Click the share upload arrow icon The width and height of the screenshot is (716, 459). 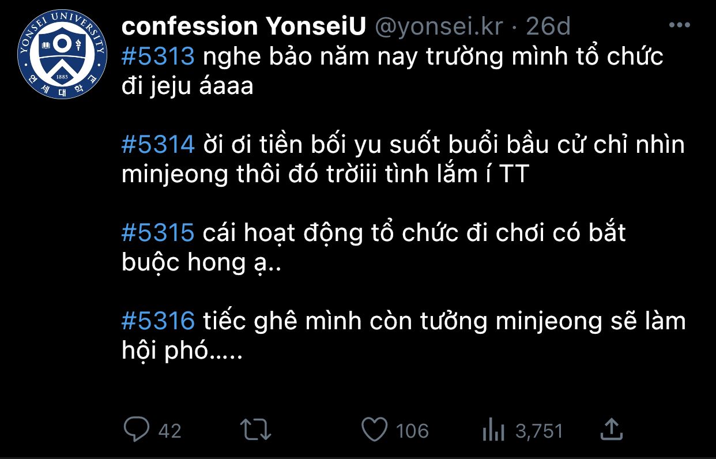pos(611,429)
